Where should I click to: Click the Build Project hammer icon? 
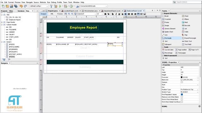51,6
